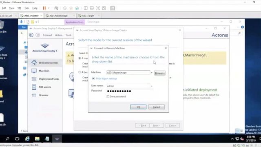Open the VMware Tabs menu
Screen dimensions: 261x147
[x=27, y=8]
